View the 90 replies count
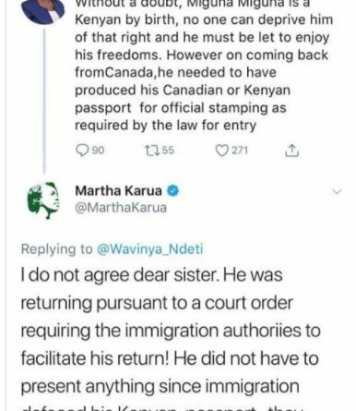This screenshot has width=356, height=411. [98, 151]
